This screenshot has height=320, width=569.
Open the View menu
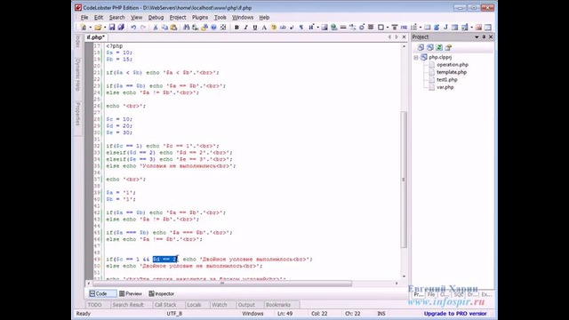[136, 18]
